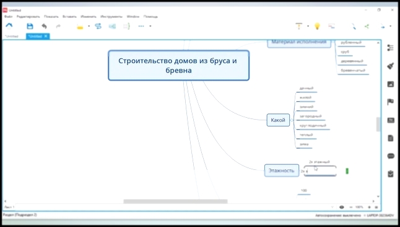Click the horizontal scrollbar thumb

coord(175,202)
